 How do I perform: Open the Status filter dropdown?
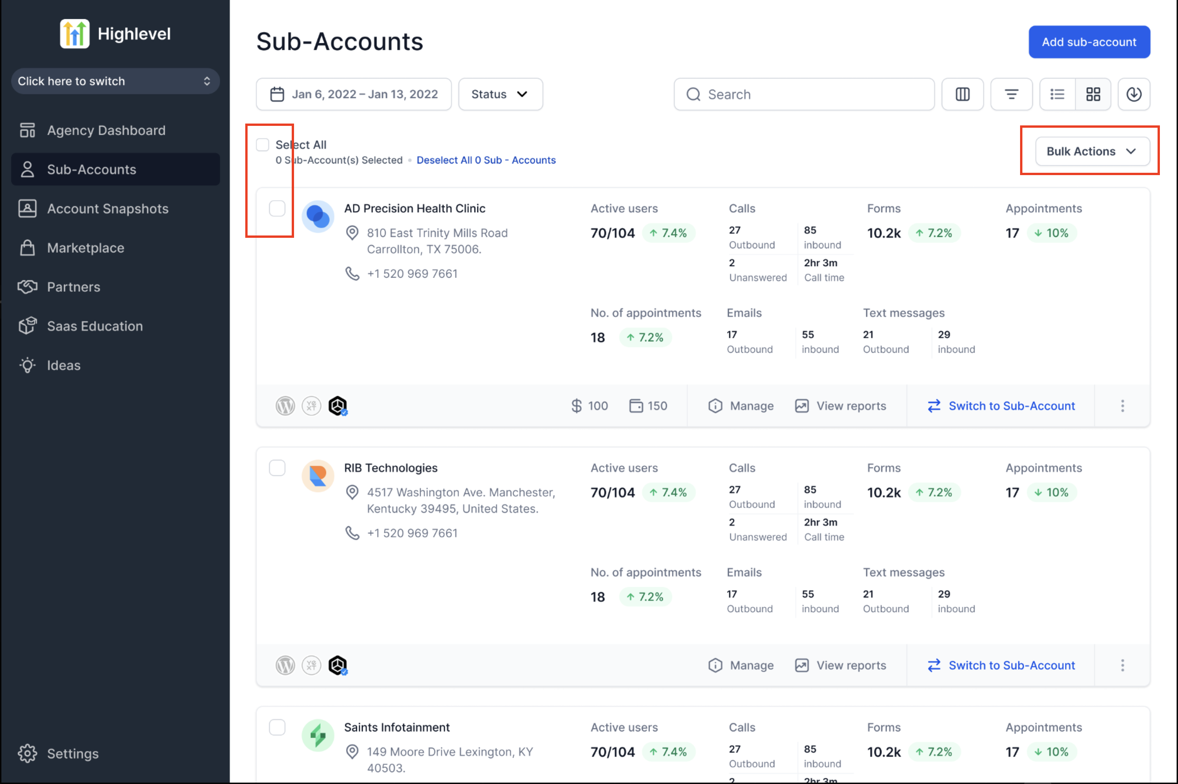[x=500, y=94]
